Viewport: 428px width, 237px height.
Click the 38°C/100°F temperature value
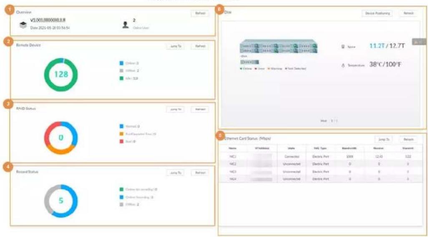pos(385,64)
